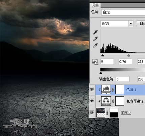Select the 图层 2 layer mask thumbnail
This screenshot has height=136, width=145.
tap(114, 112)
